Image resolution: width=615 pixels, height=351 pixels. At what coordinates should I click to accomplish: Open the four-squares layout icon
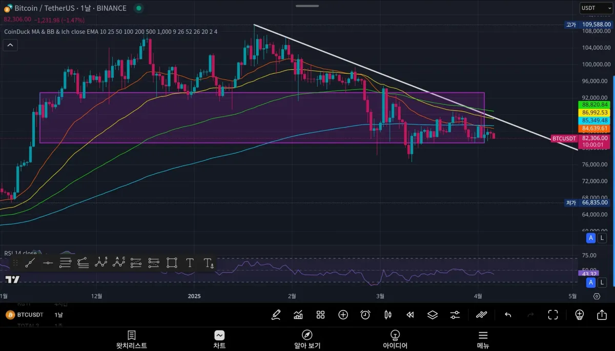[321, 315]
